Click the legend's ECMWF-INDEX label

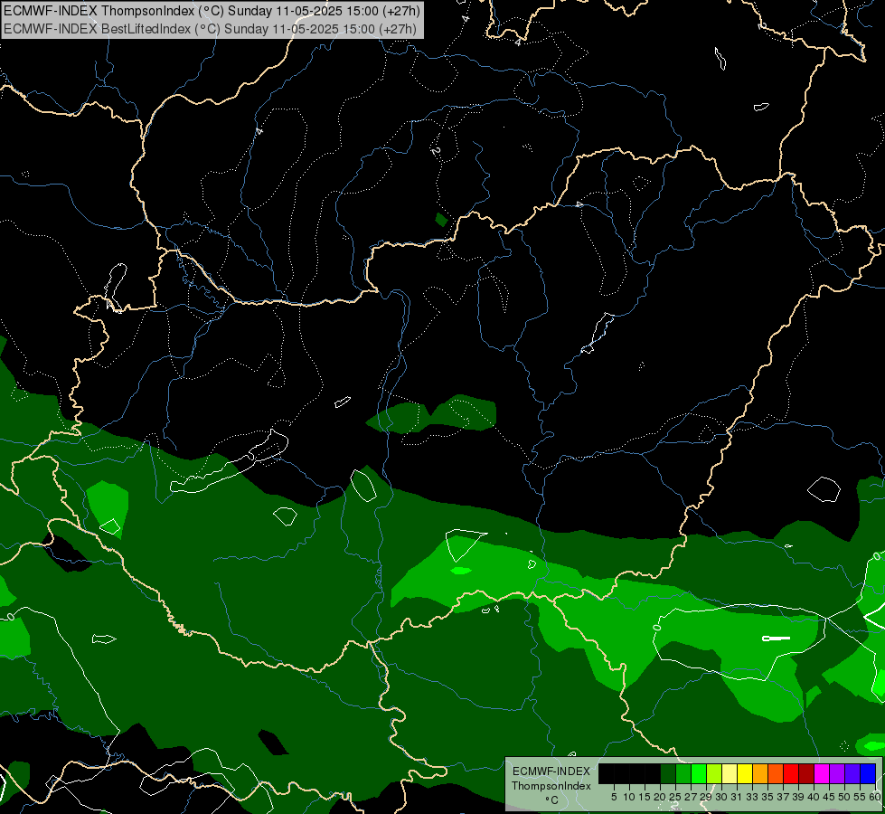pyautogui.click(x=551, y=771)
